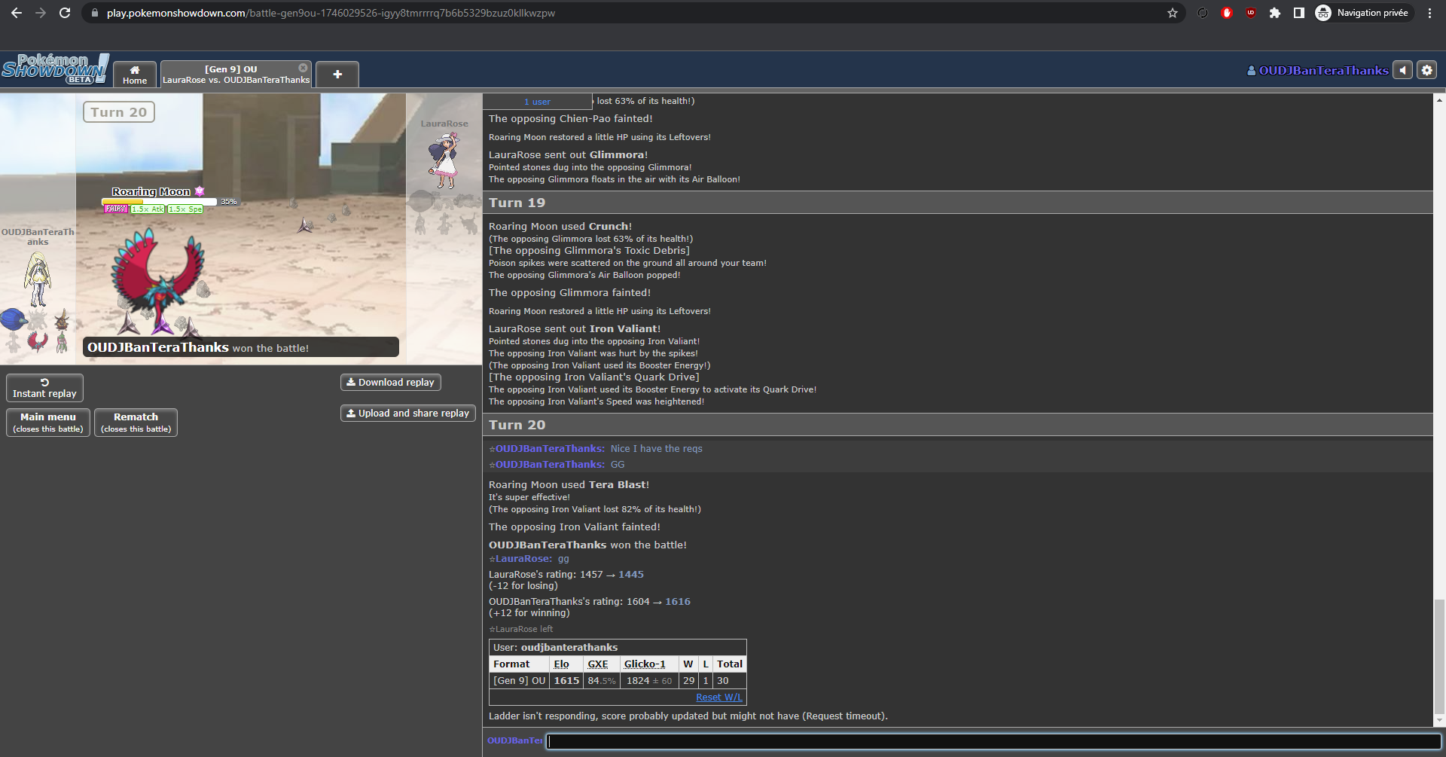
Task: Click the FAIRY type label under the HP bar
Action: click(x=116, y=209)
